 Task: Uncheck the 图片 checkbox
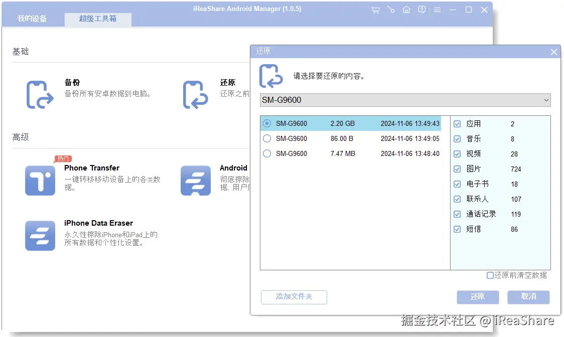(457, 169)
